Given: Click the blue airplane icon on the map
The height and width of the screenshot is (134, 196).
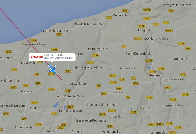Looking at the screenshot, I should click(52, 69).
